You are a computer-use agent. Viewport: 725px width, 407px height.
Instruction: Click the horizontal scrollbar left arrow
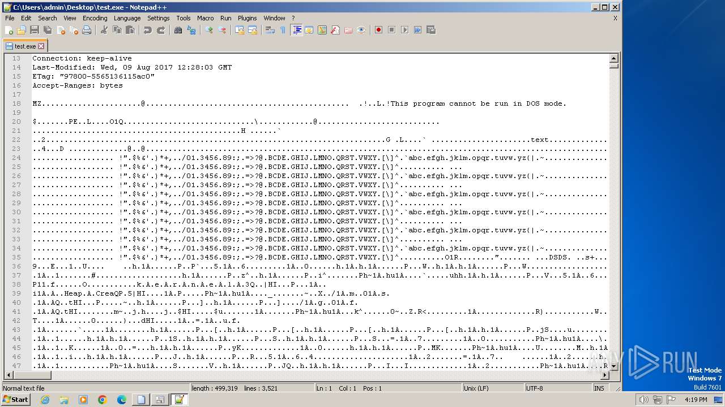[x=9, y=375]
